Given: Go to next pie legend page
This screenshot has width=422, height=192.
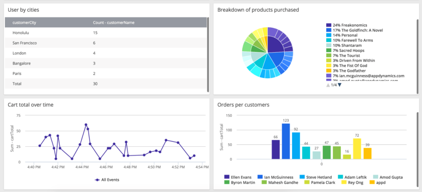Looking at the screenshot, I should [x=339, y=85].
